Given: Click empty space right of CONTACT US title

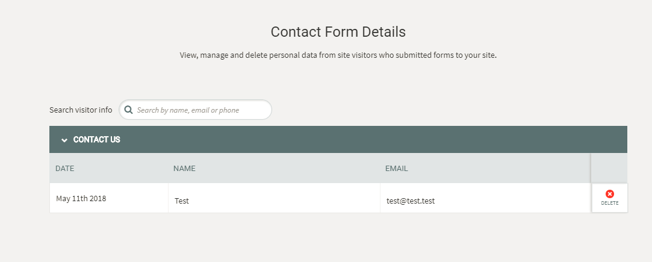Looking at the screenshot, I should click(374, 140).
